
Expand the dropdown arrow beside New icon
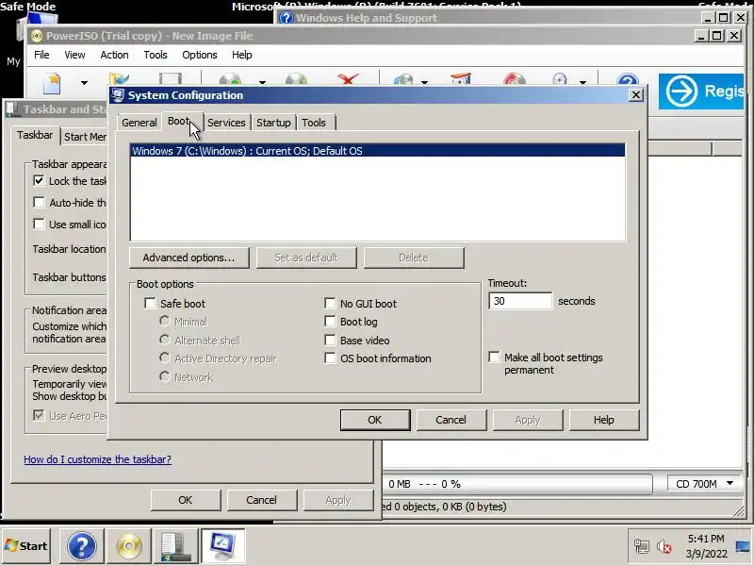pos(84,83)
